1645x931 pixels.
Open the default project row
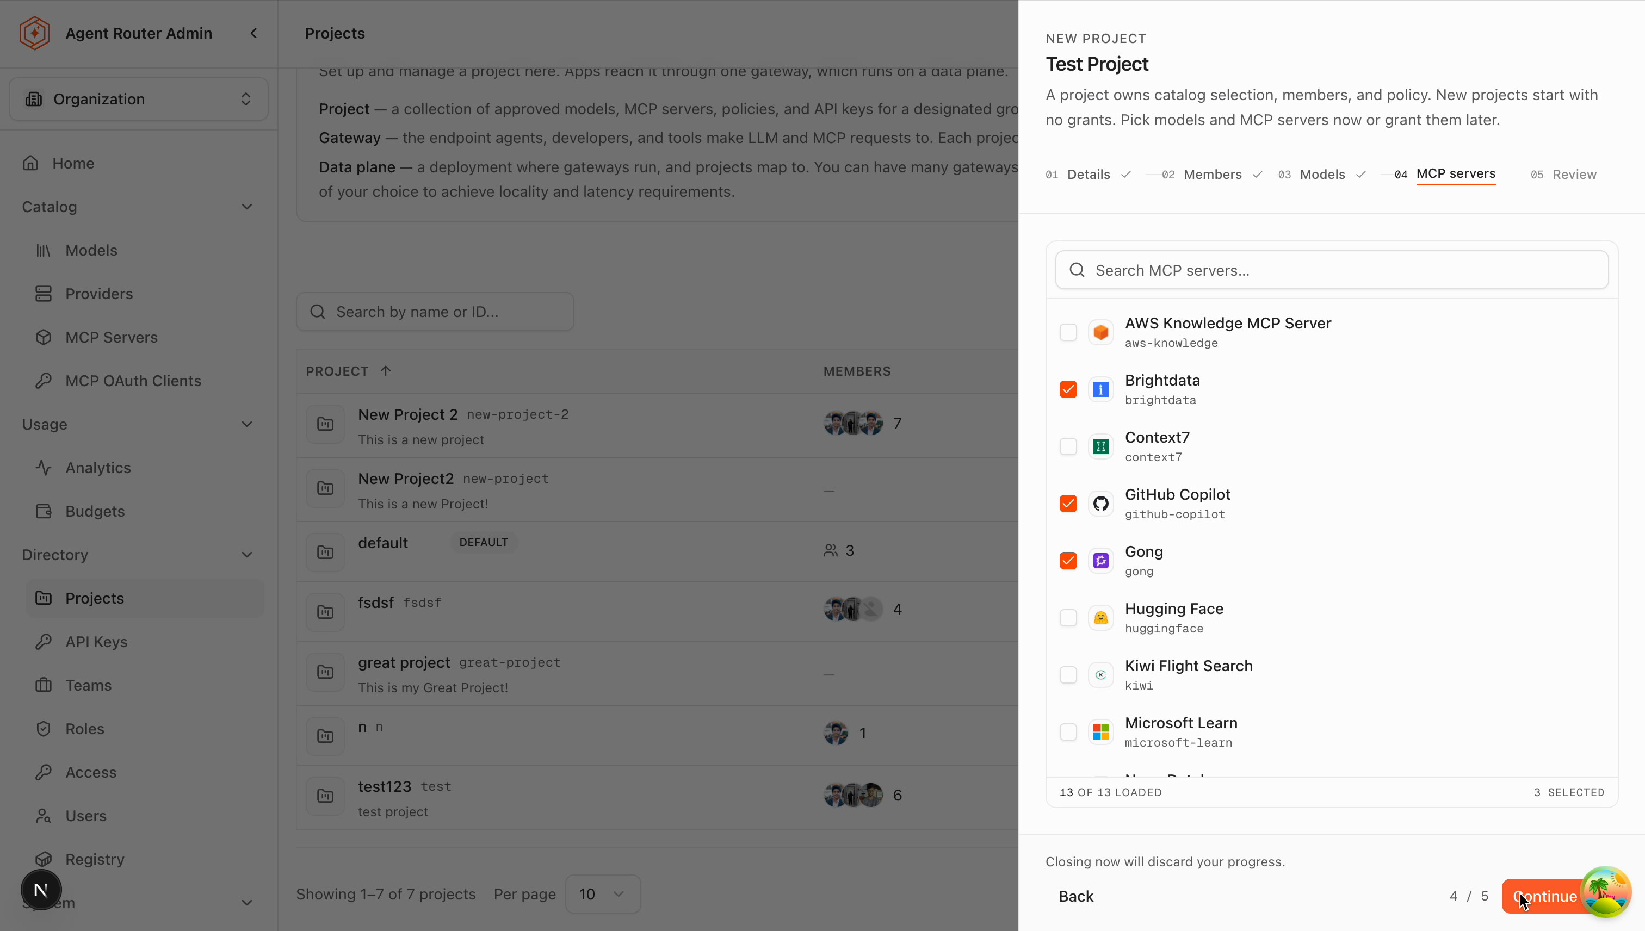(657, 551)
